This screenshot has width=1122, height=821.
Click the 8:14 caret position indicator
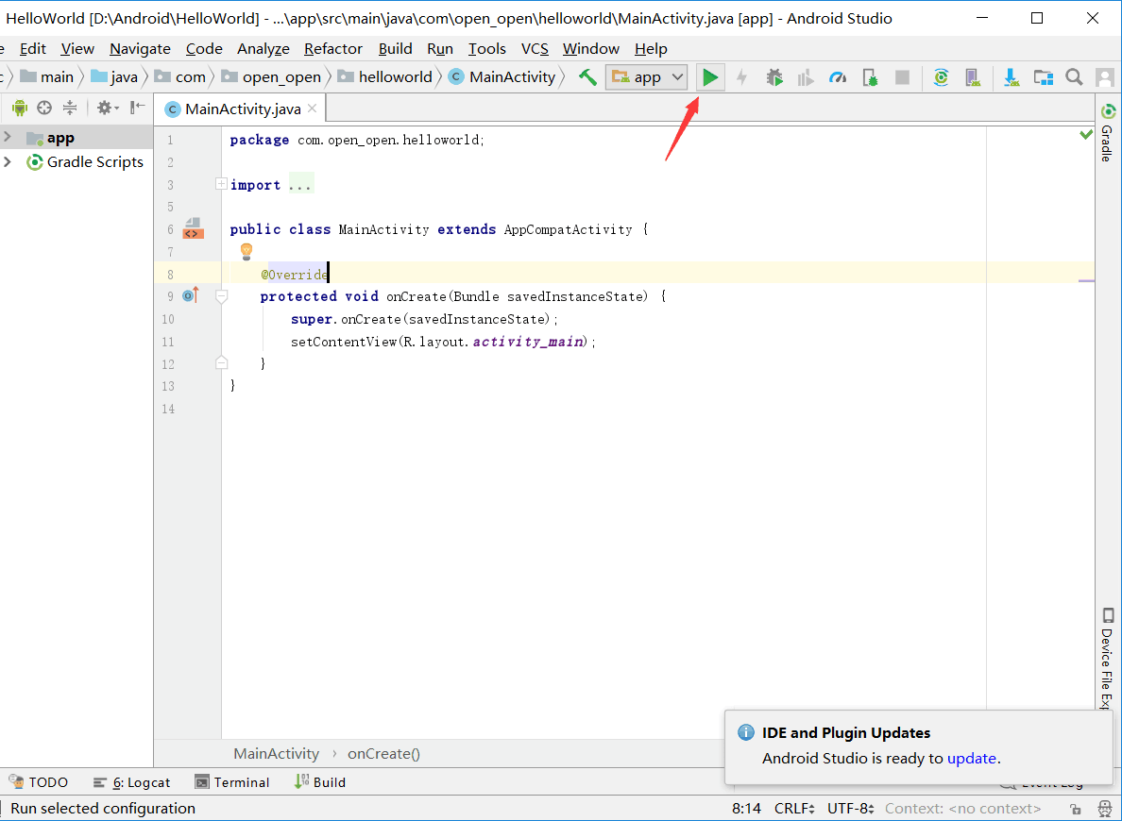click(746, 809)
